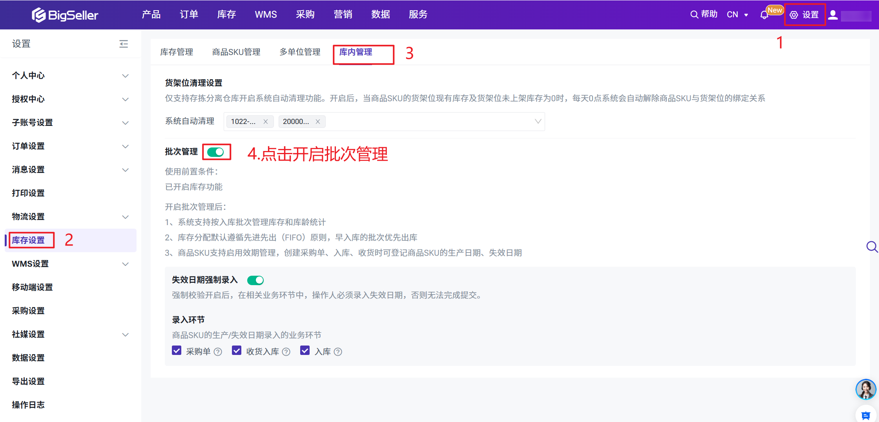Click the BigSeller logo
Image resolution: width=879 pixels, height=422 pixels.
65,15
